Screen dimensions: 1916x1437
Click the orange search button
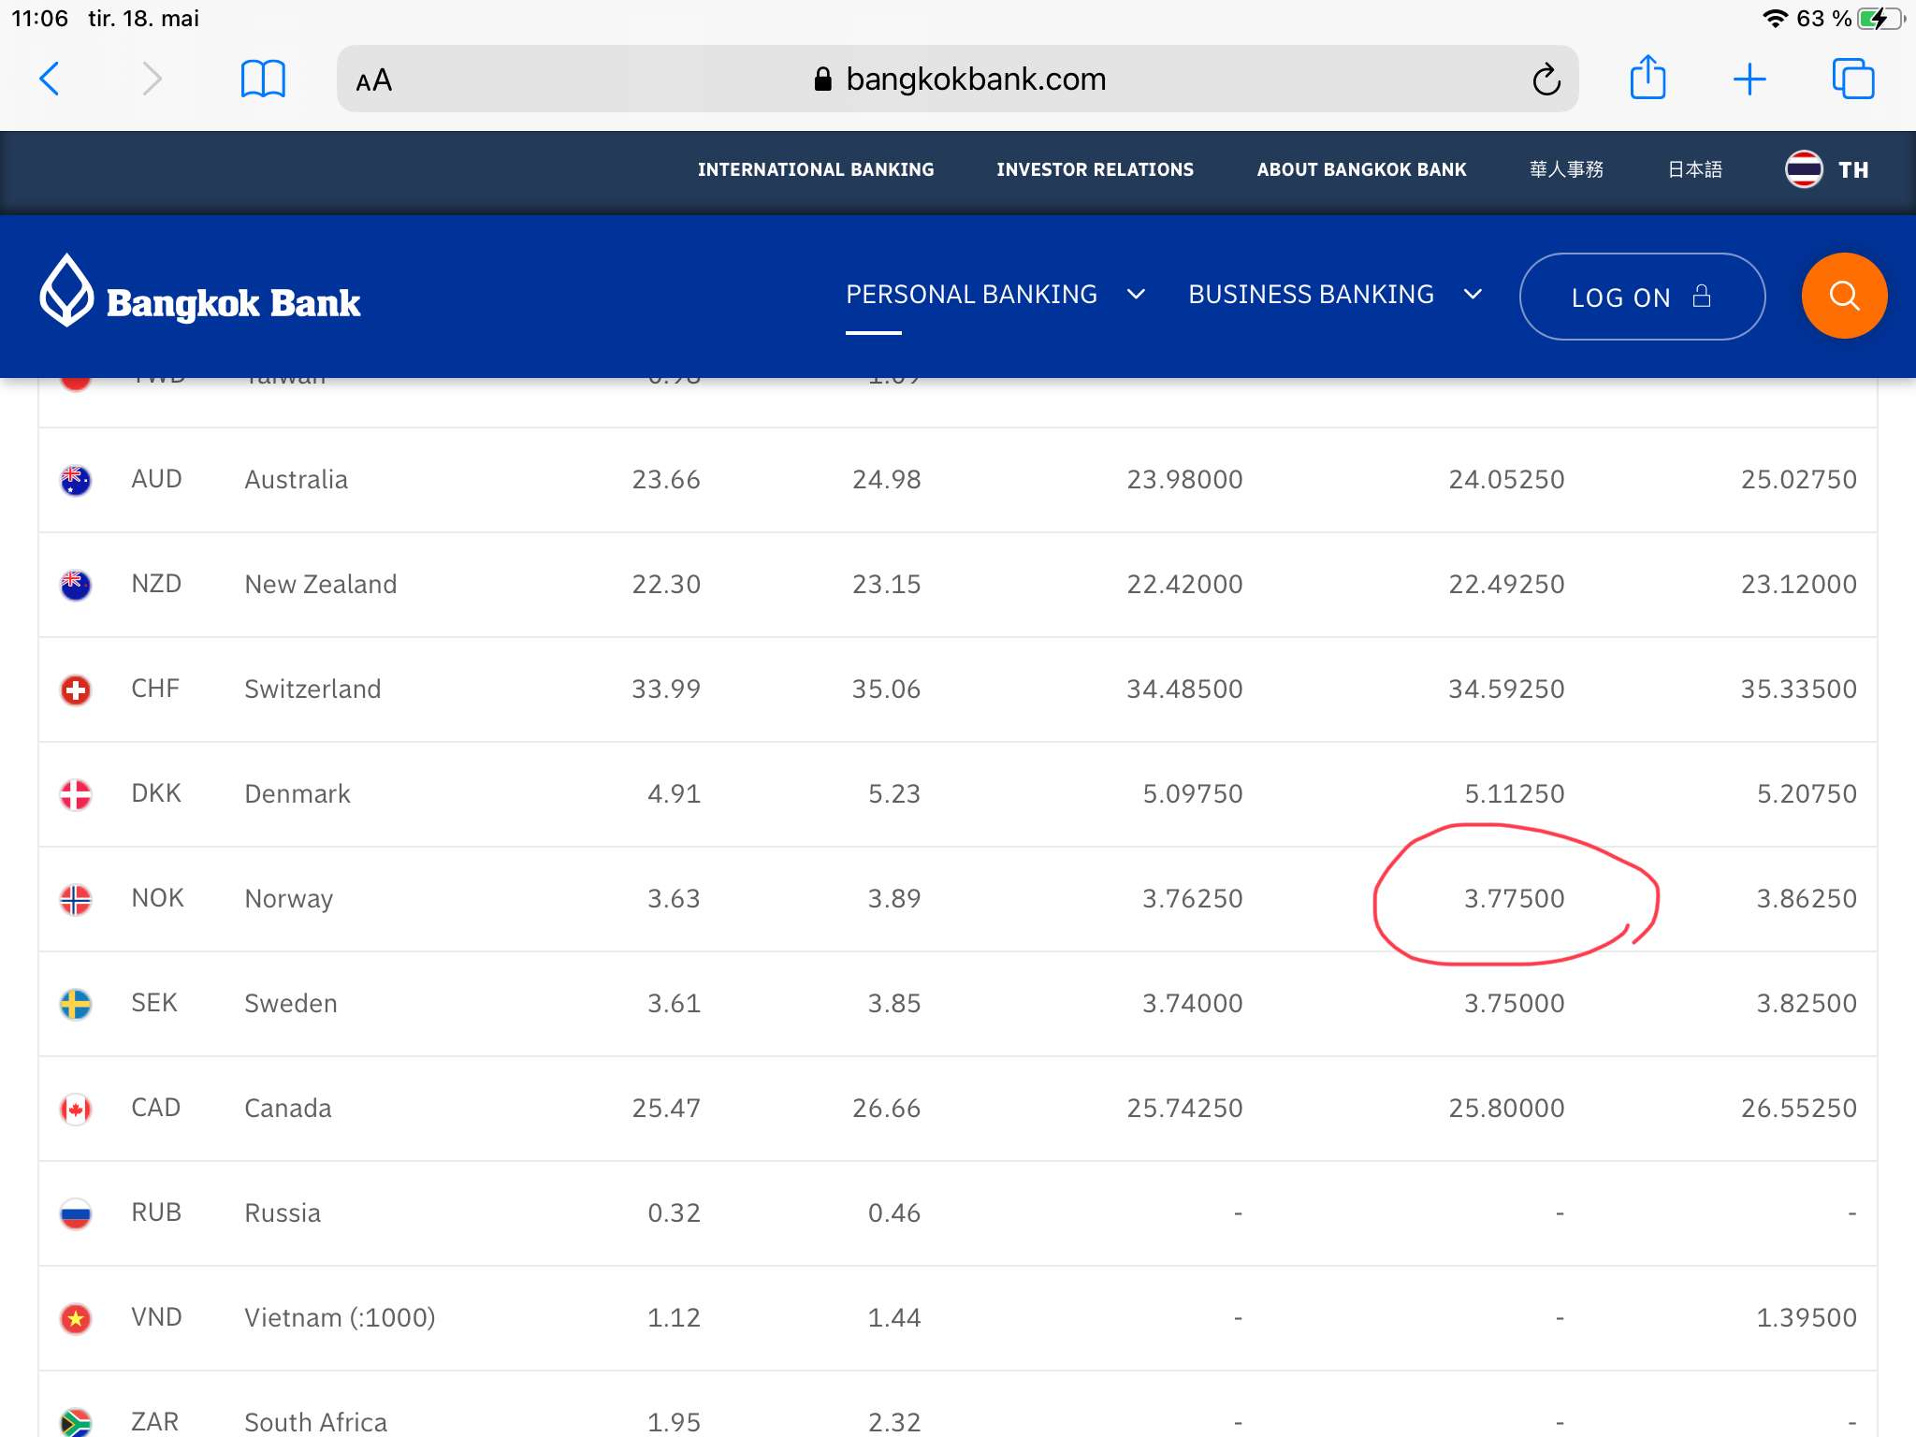1843,296
